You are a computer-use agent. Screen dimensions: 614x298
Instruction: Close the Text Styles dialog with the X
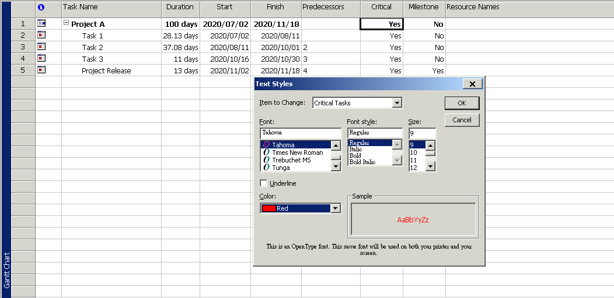click(x=472, y=84)
